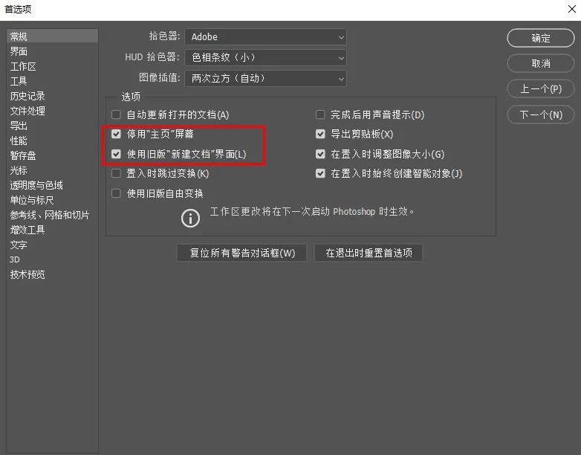This screenshot has height=455, width=581.
Task: Go to next page with 下一个(N)
Action: pyautogui.click(x=541, y=114)
